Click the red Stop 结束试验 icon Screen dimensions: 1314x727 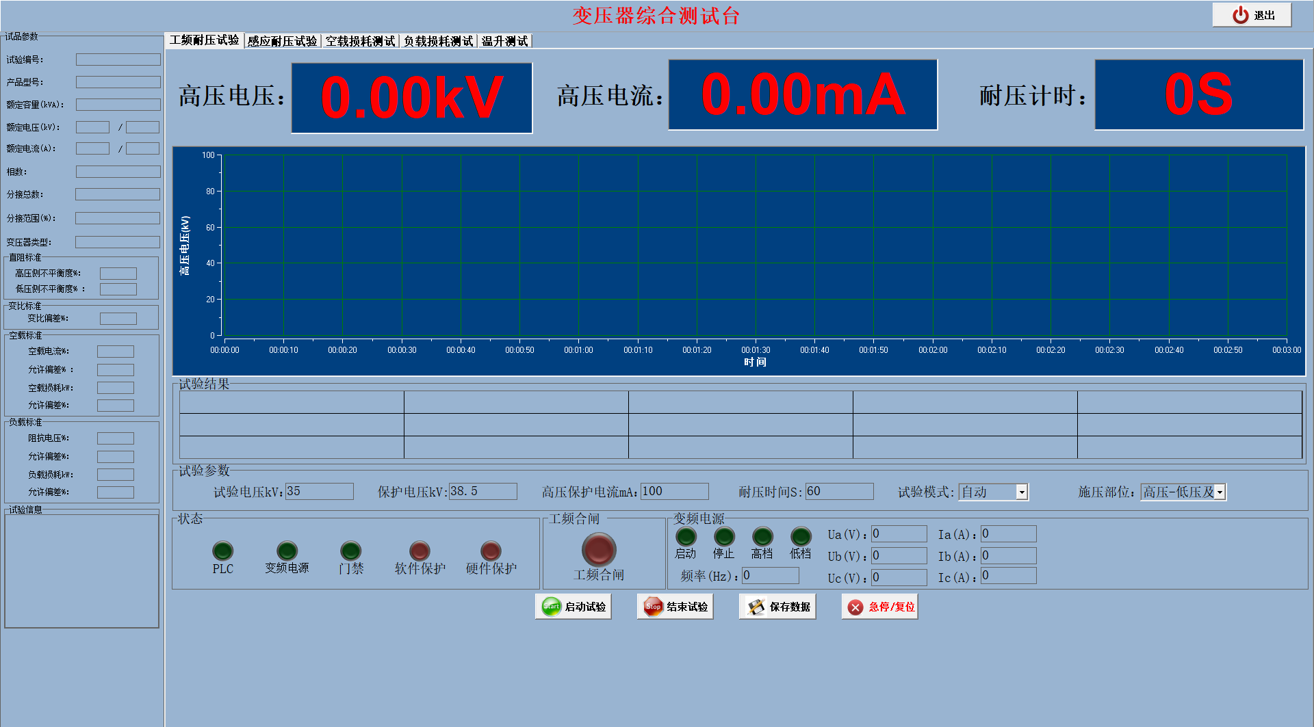(x=654, y=607)
